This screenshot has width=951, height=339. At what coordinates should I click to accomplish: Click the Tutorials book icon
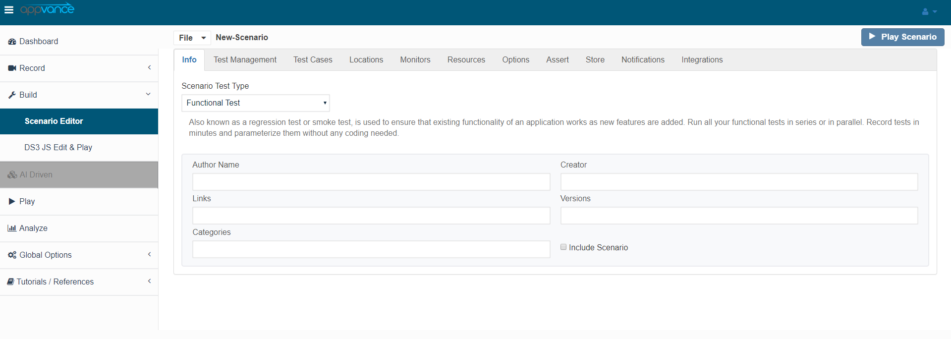10,282
